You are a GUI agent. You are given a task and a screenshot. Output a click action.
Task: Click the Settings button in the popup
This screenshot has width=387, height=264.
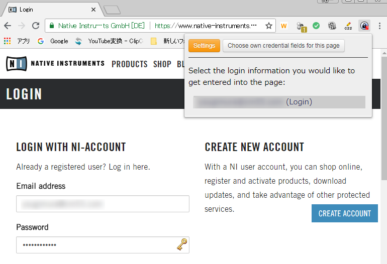click(204, 46)
